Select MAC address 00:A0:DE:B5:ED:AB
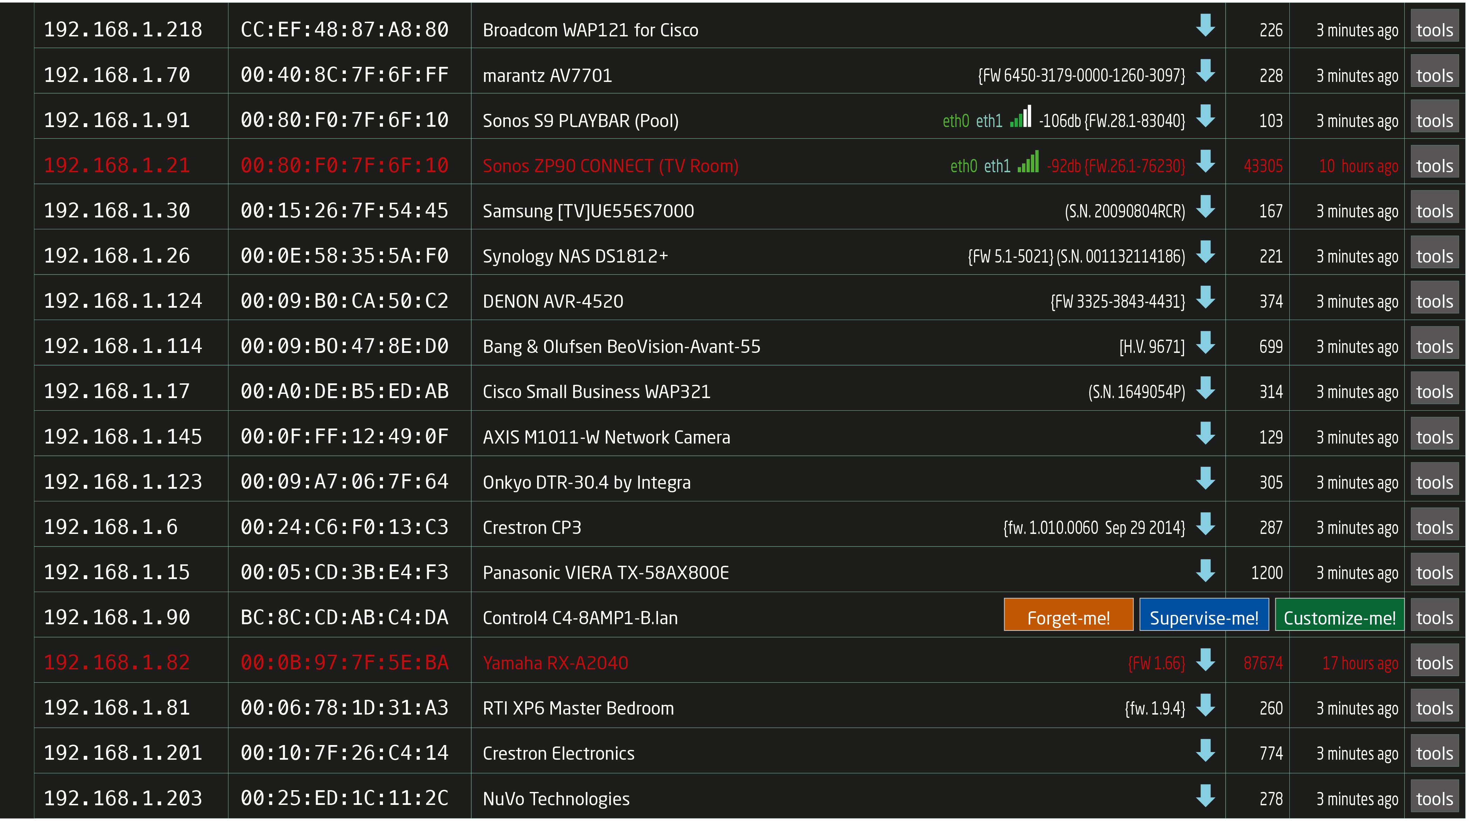The width and height of the screenshot is (1474, 821). click(x=344, y=392)
